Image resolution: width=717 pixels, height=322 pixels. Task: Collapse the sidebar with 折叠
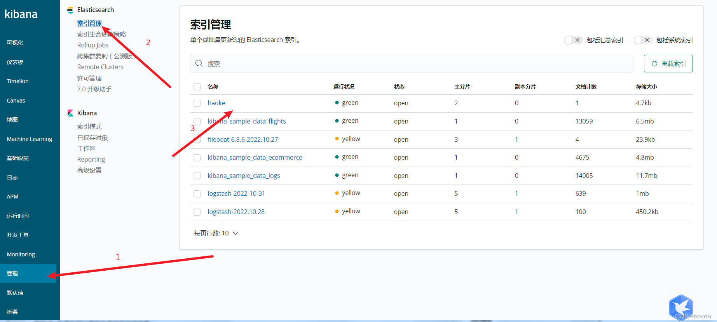(12, 312)
